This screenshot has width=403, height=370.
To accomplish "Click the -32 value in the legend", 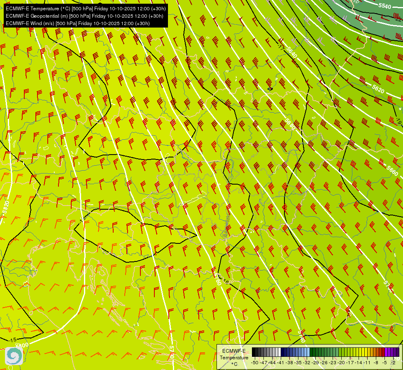I will click(x=307, y=363).
